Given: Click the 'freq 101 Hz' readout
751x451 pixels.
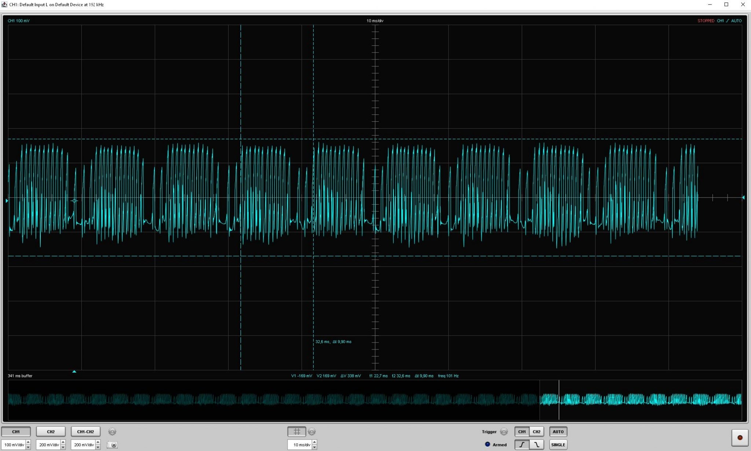Looking at the screenshot, I should (448, 376).
